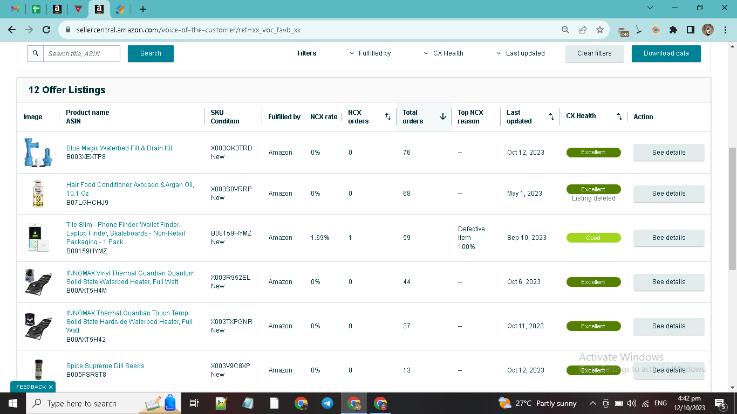This screenshot has width=737, height=414.
Task: Switch to the green spreadsheet tab
Action: pos(36,9)
